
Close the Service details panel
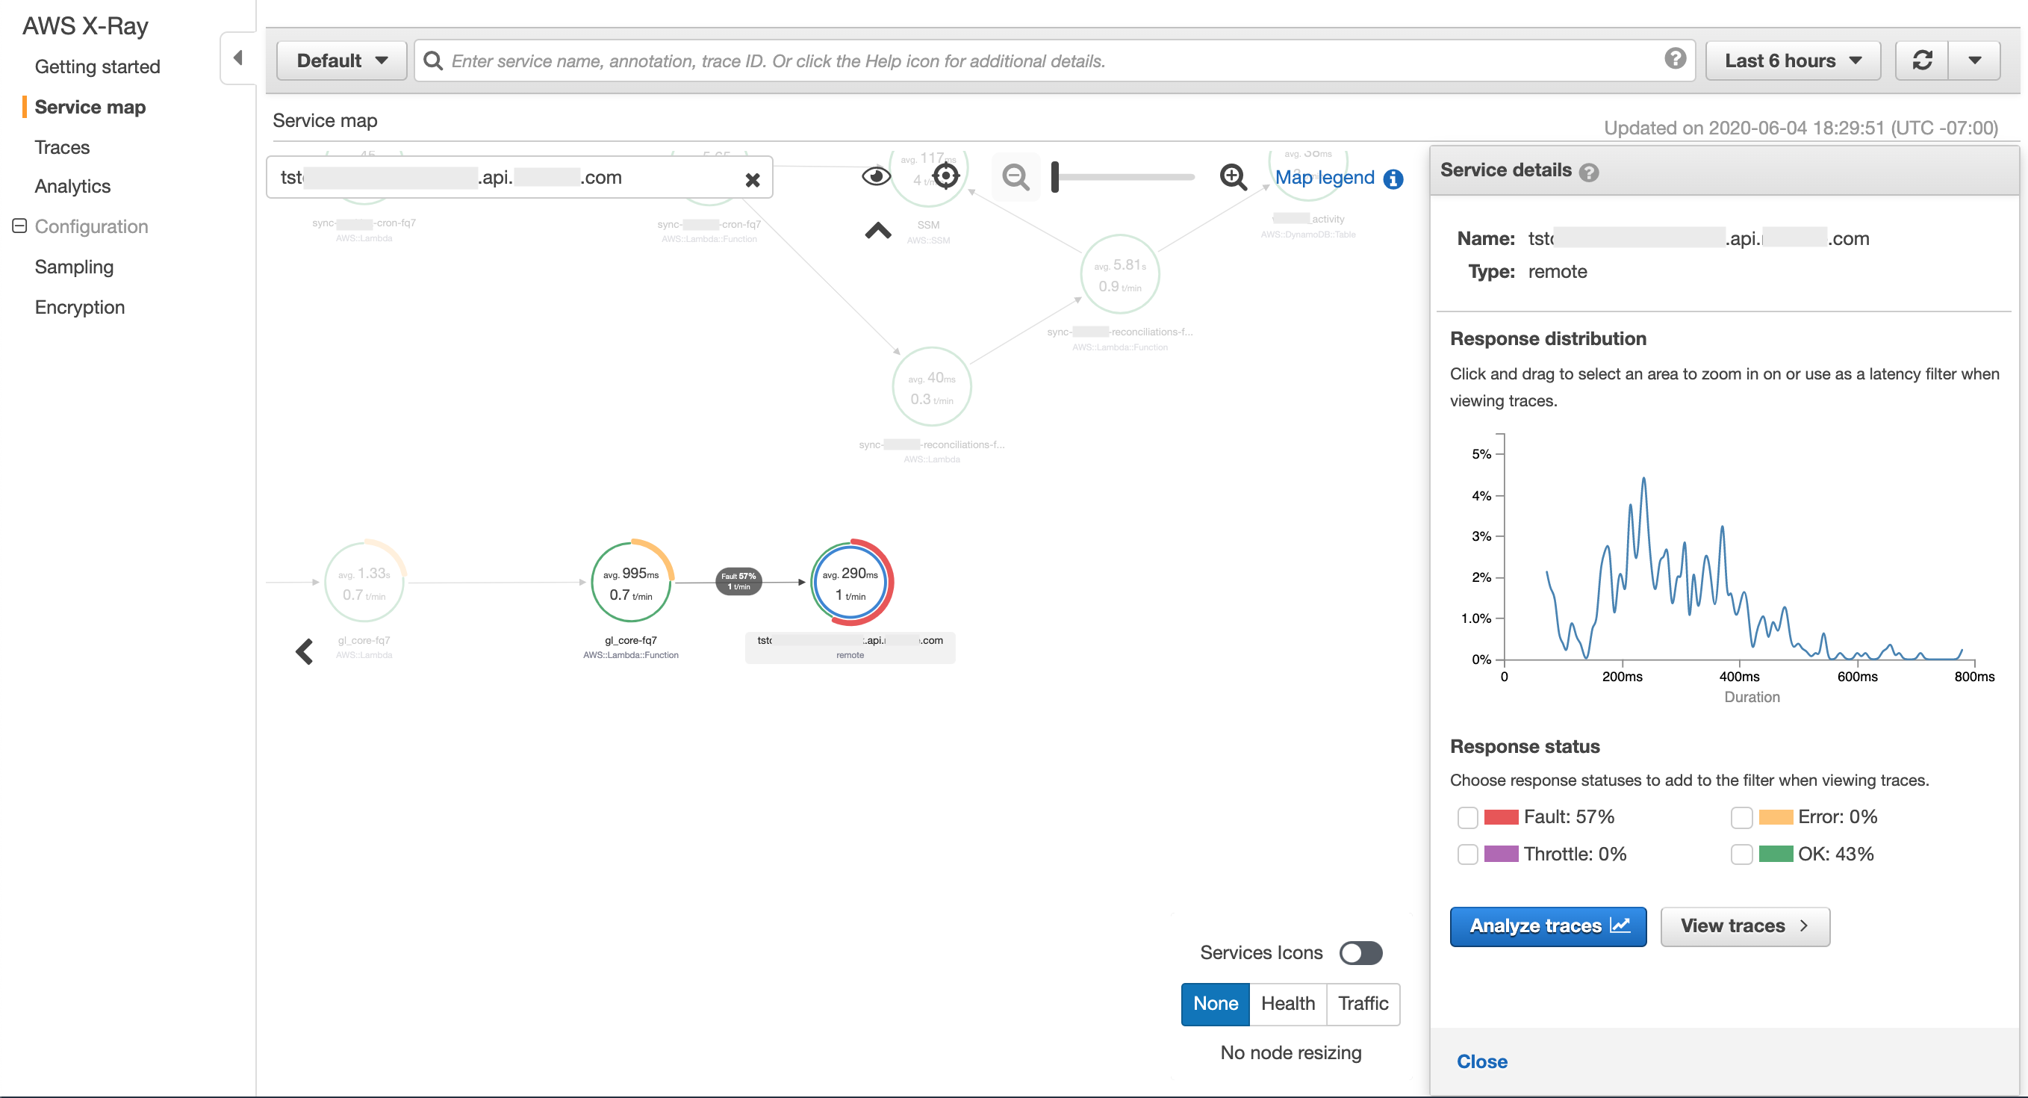coord(1481,1061)
